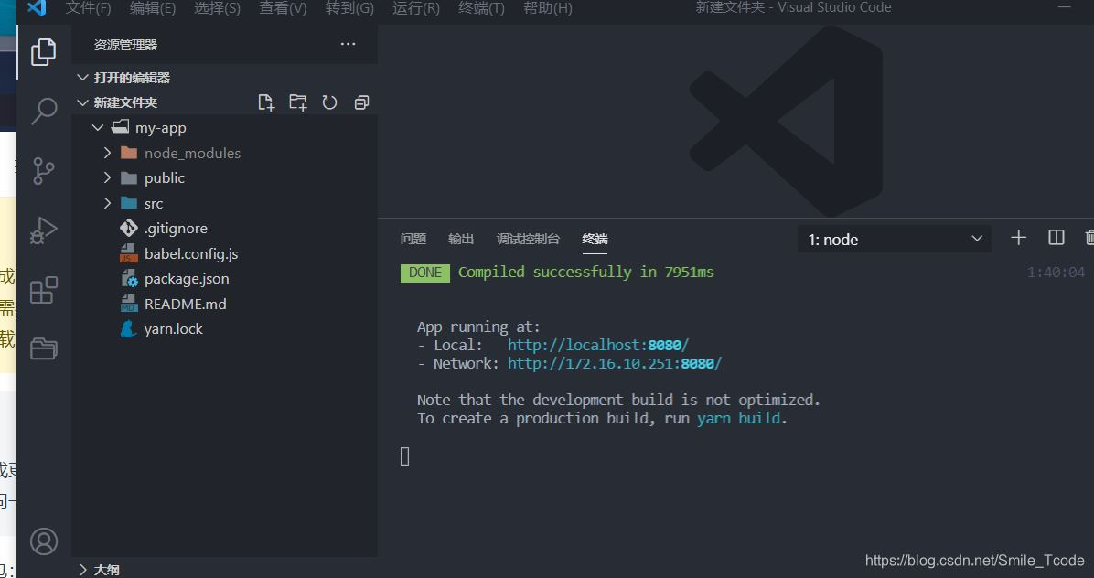
Task: Click the package.json file icon
Action: point(129,278)
